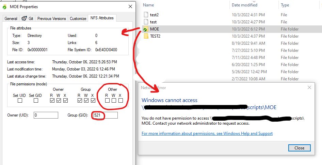Sort files by the Name column header
Image resolution: width=322 pixels, height=165 pixels.
tap(148, 5)
